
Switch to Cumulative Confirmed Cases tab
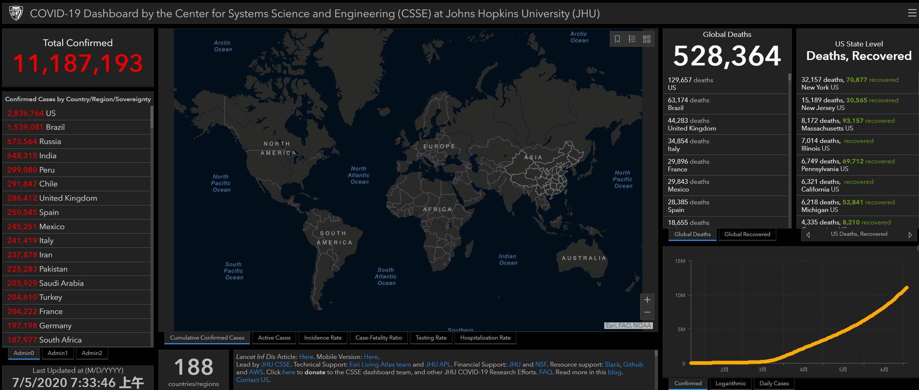tap(207, 338)
